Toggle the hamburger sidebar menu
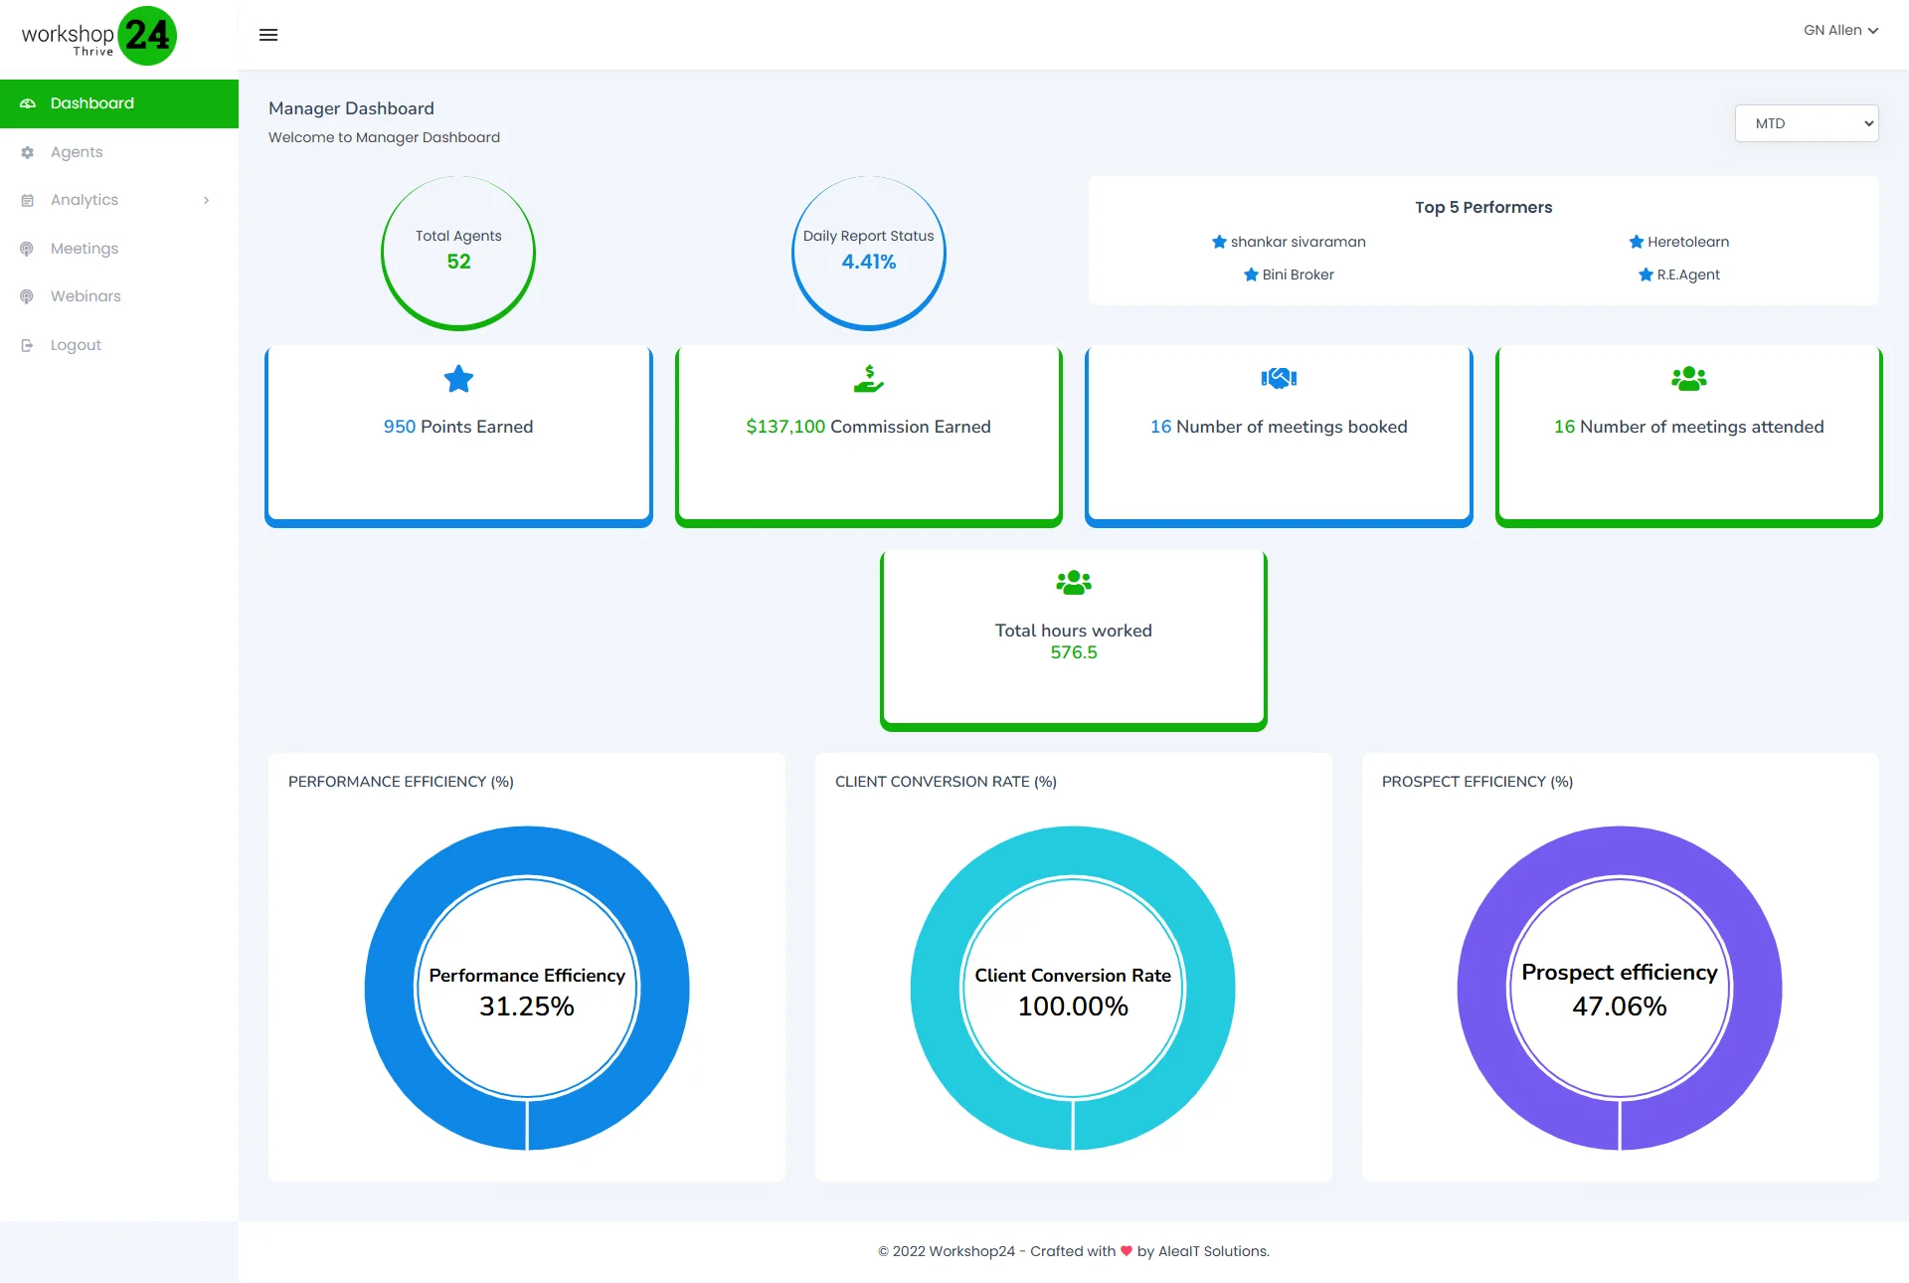1909x1283 pixels. (268, 35)
